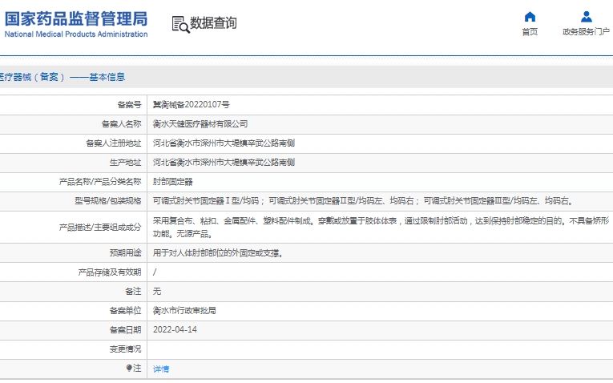
Task: Click the 备案人名称 label cell
Action: (74, 124)
